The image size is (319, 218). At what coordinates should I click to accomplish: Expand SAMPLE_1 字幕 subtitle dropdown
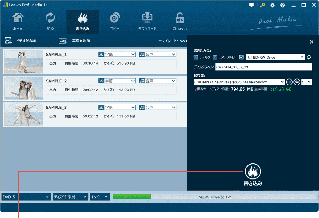(x=117, y=54)
